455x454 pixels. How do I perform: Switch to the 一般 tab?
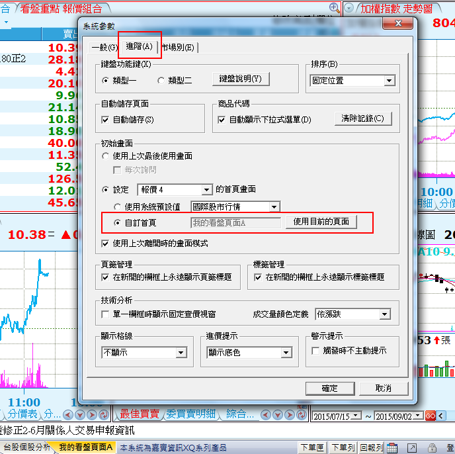tap(104, 47)
